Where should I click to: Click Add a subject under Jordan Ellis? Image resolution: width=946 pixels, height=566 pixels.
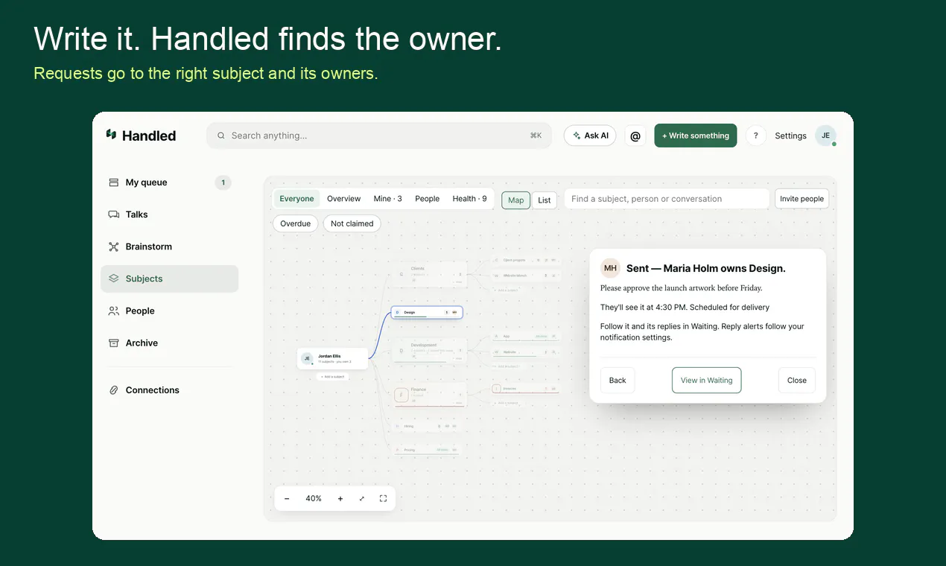click(332, 377)
